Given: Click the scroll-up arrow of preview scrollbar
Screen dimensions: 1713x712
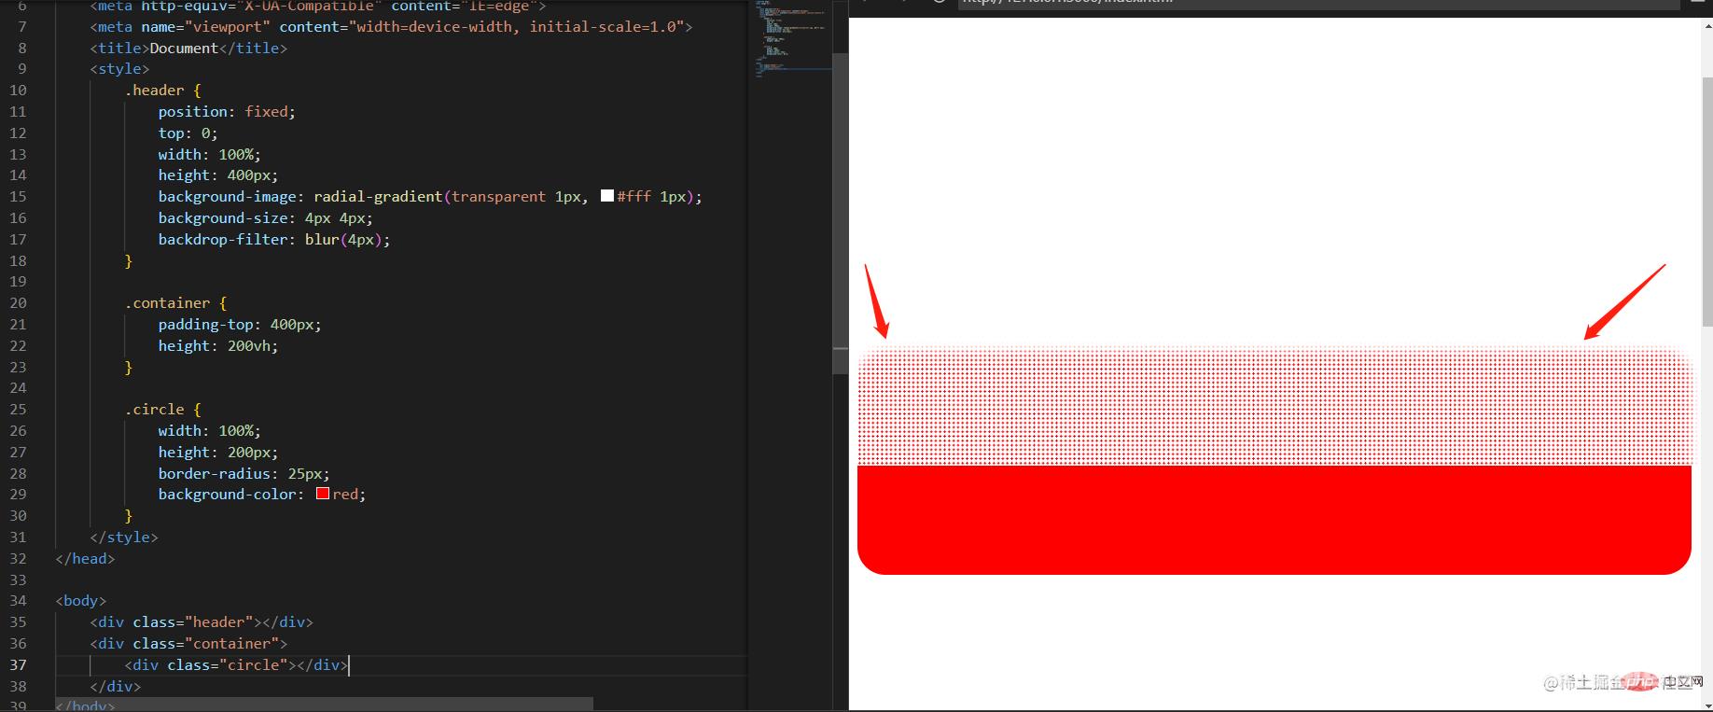Looking at the screenshot, I should [x=1706, y=25].
